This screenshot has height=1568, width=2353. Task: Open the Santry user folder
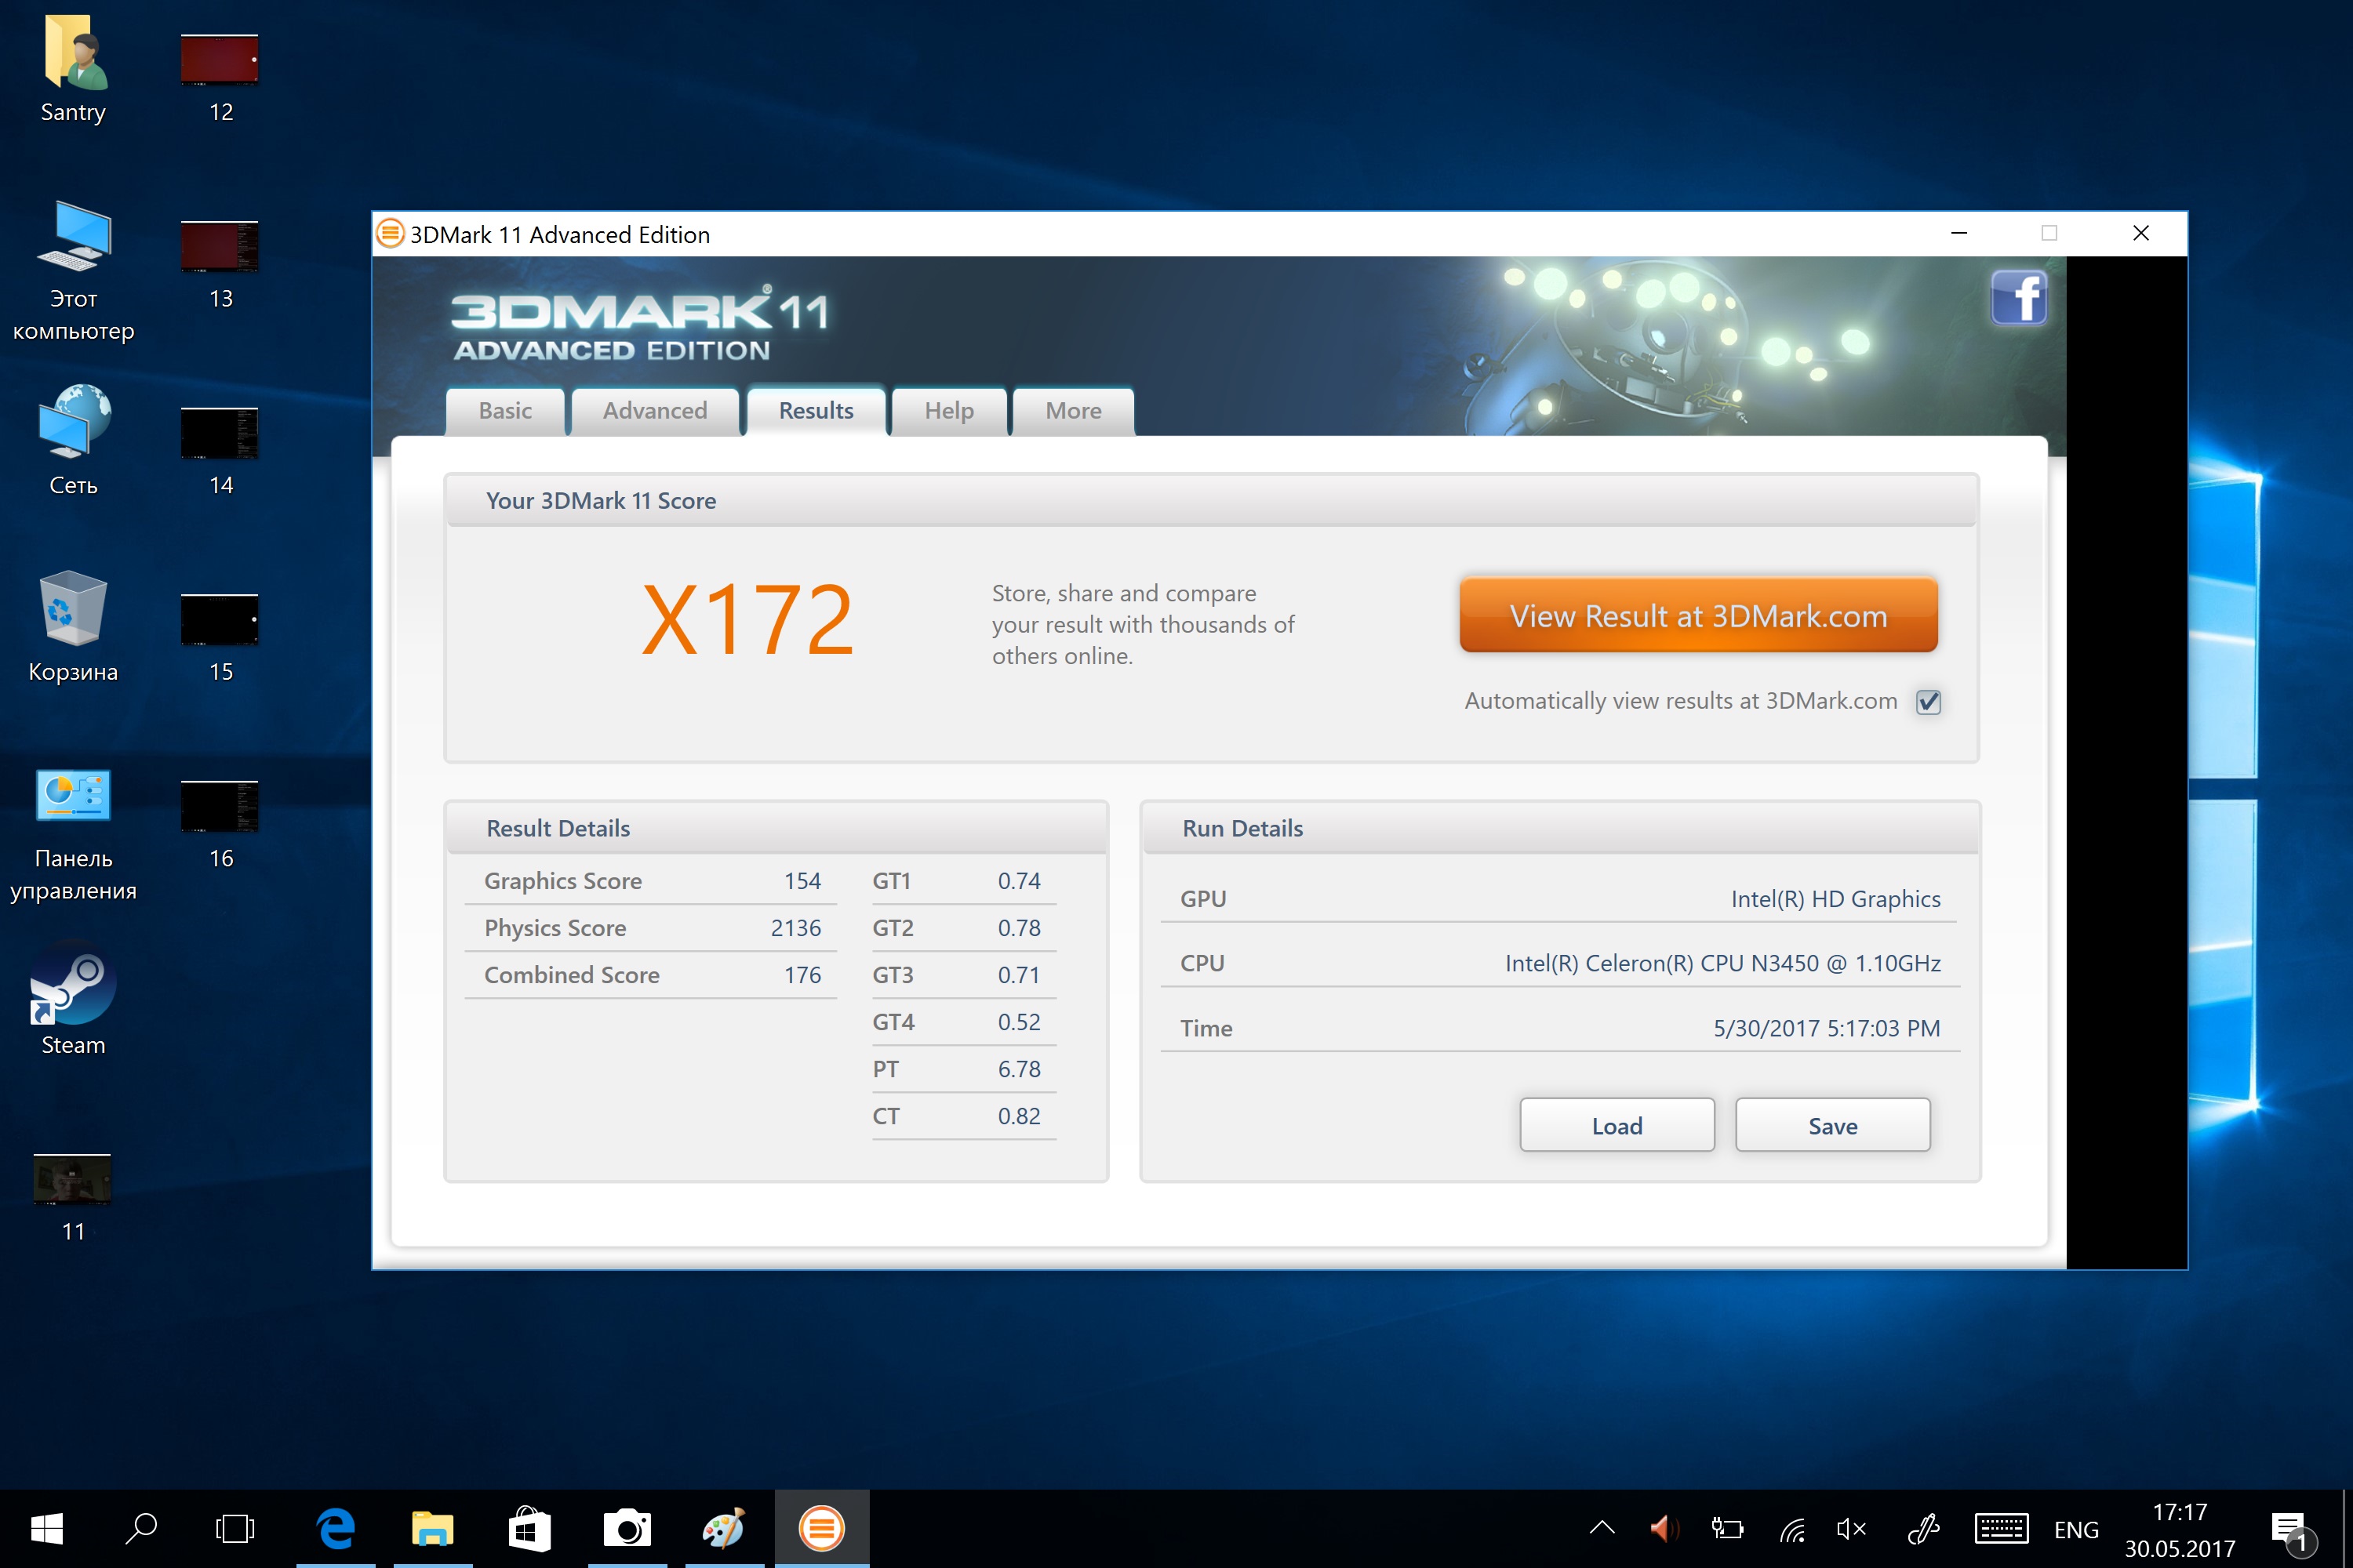click(73, 69)
